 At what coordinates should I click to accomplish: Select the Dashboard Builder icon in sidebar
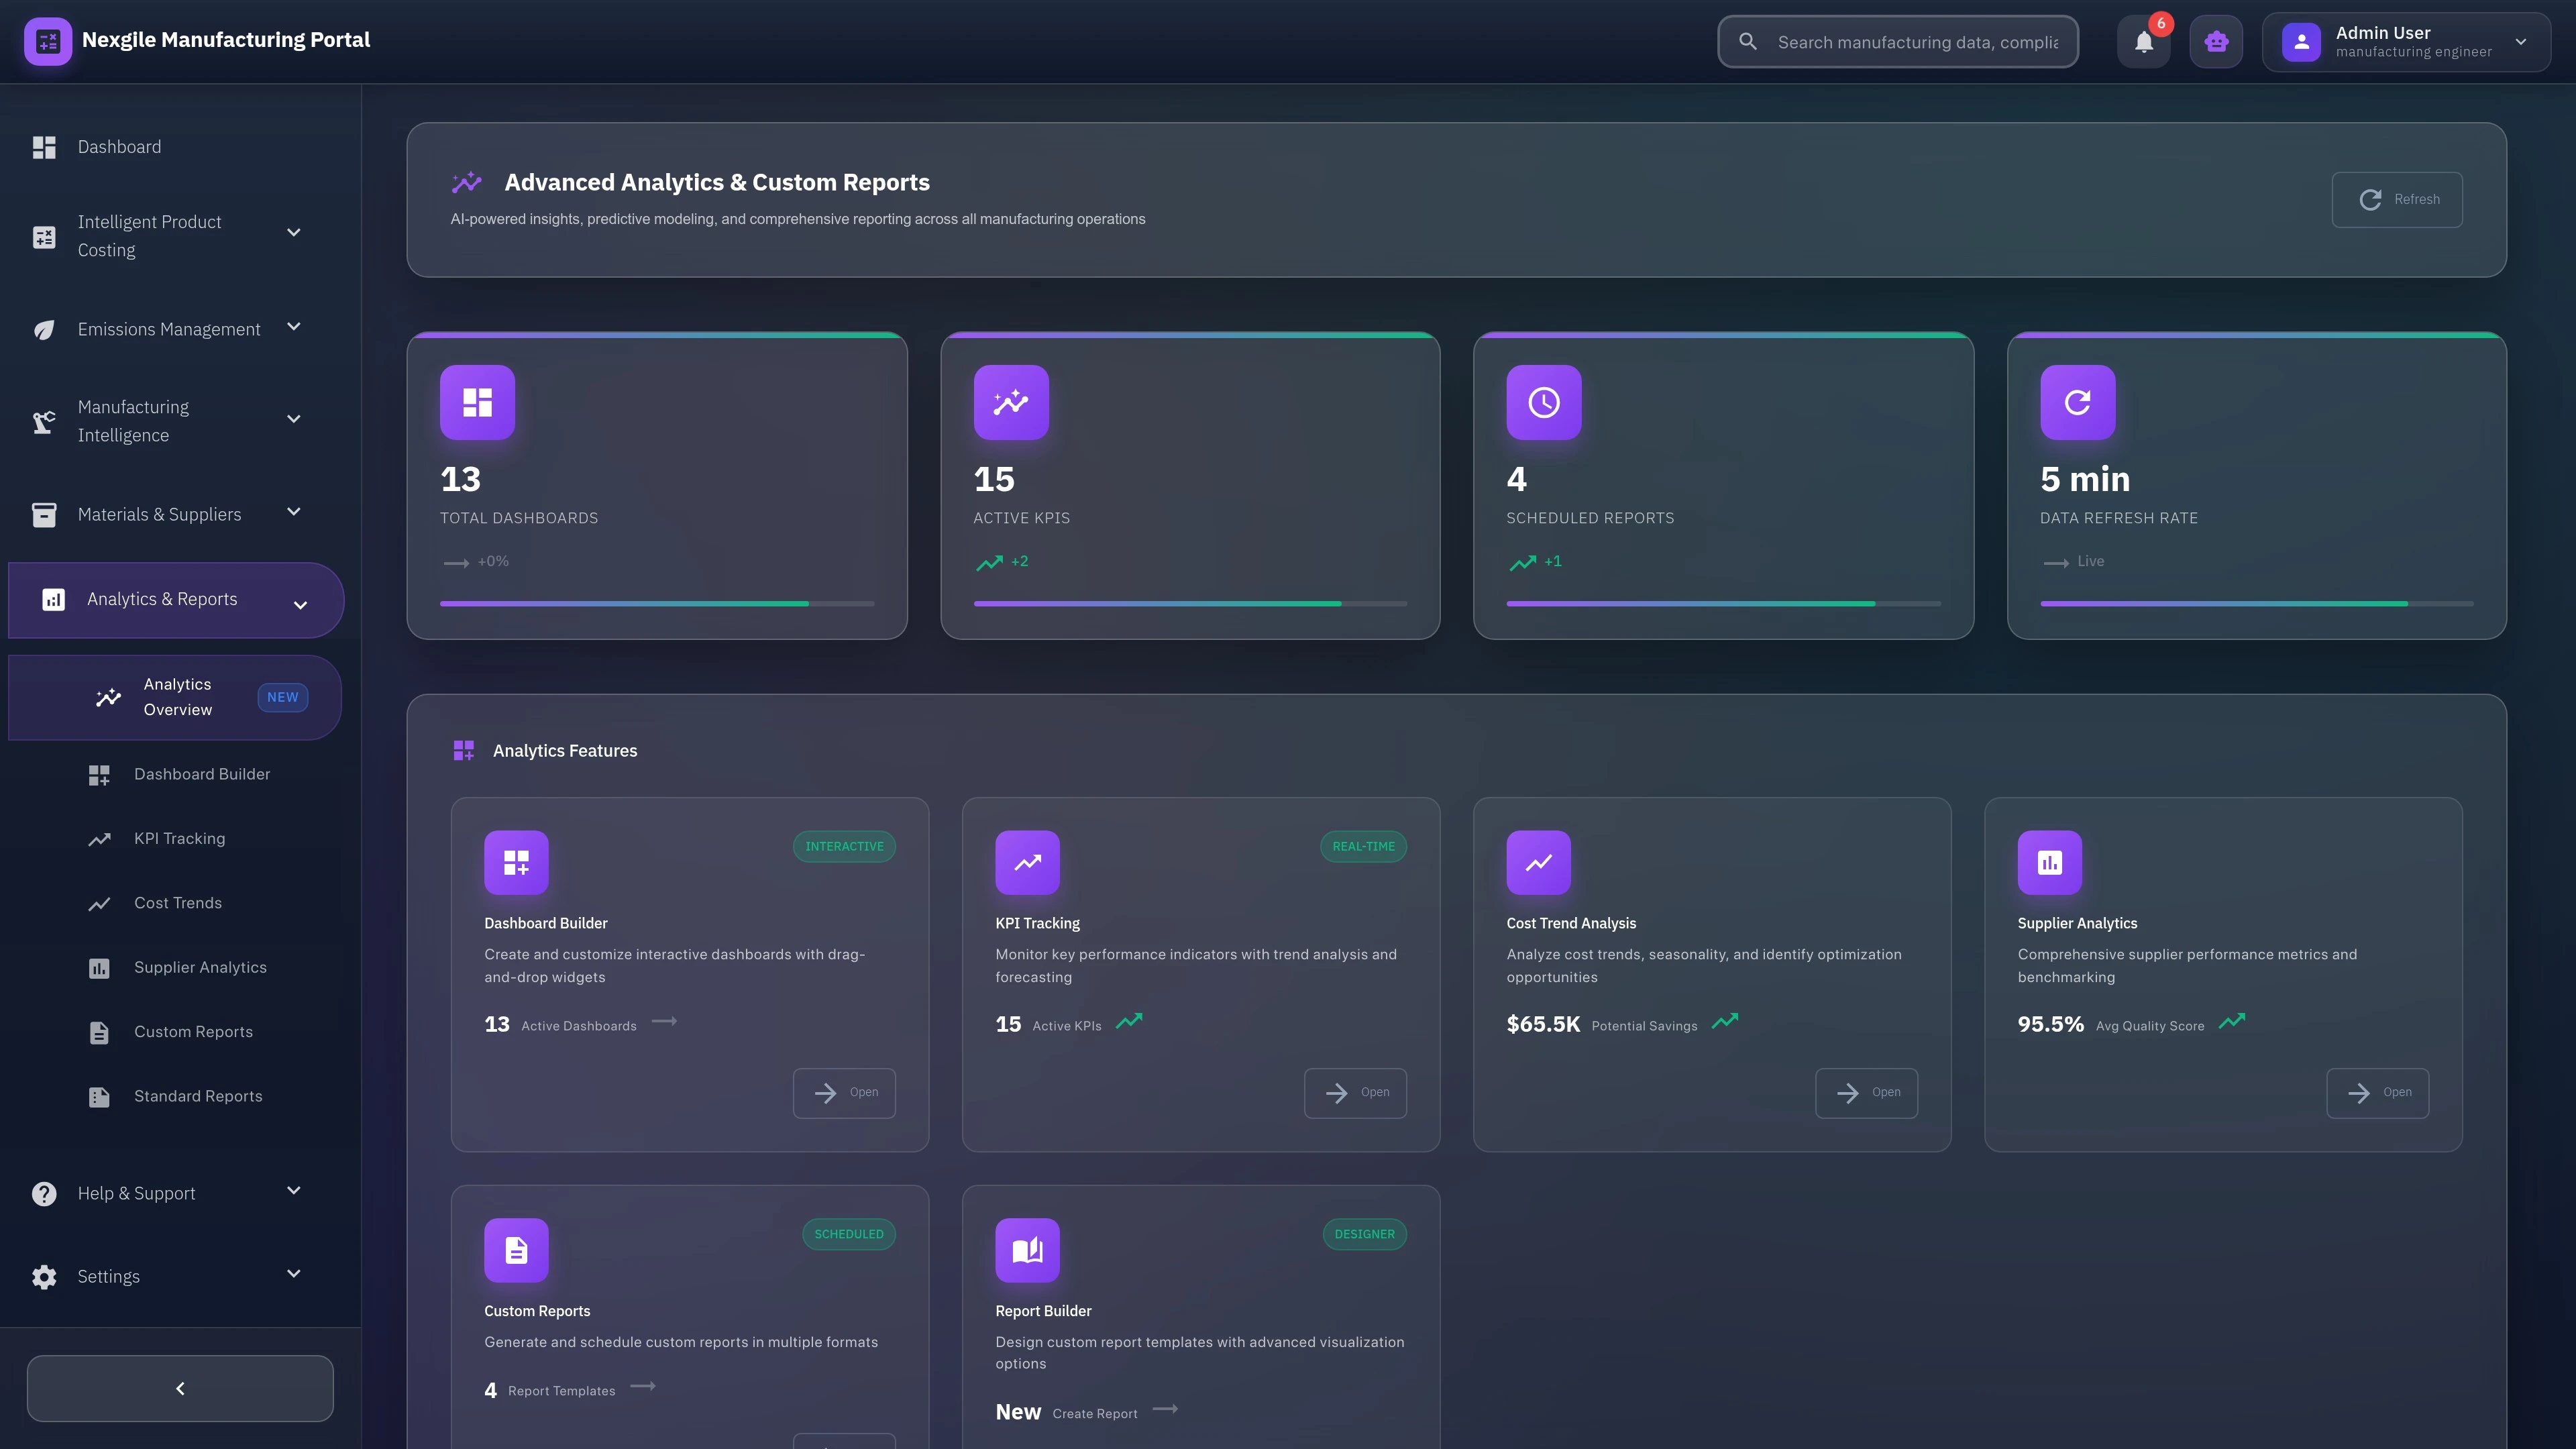[99, 774]
